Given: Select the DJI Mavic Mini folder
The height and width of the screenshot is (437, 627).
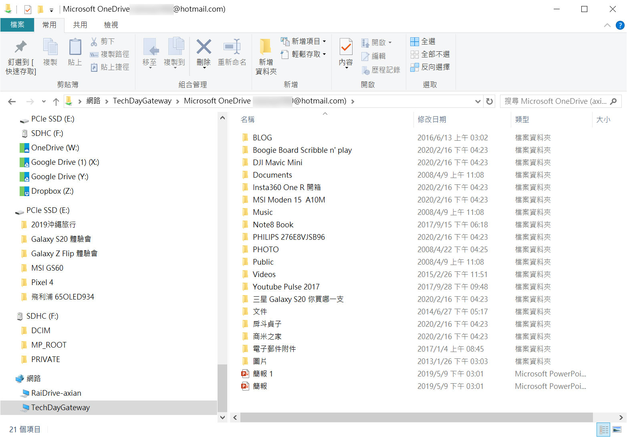Looking at the screenshot, I should (x=272, y=162).
